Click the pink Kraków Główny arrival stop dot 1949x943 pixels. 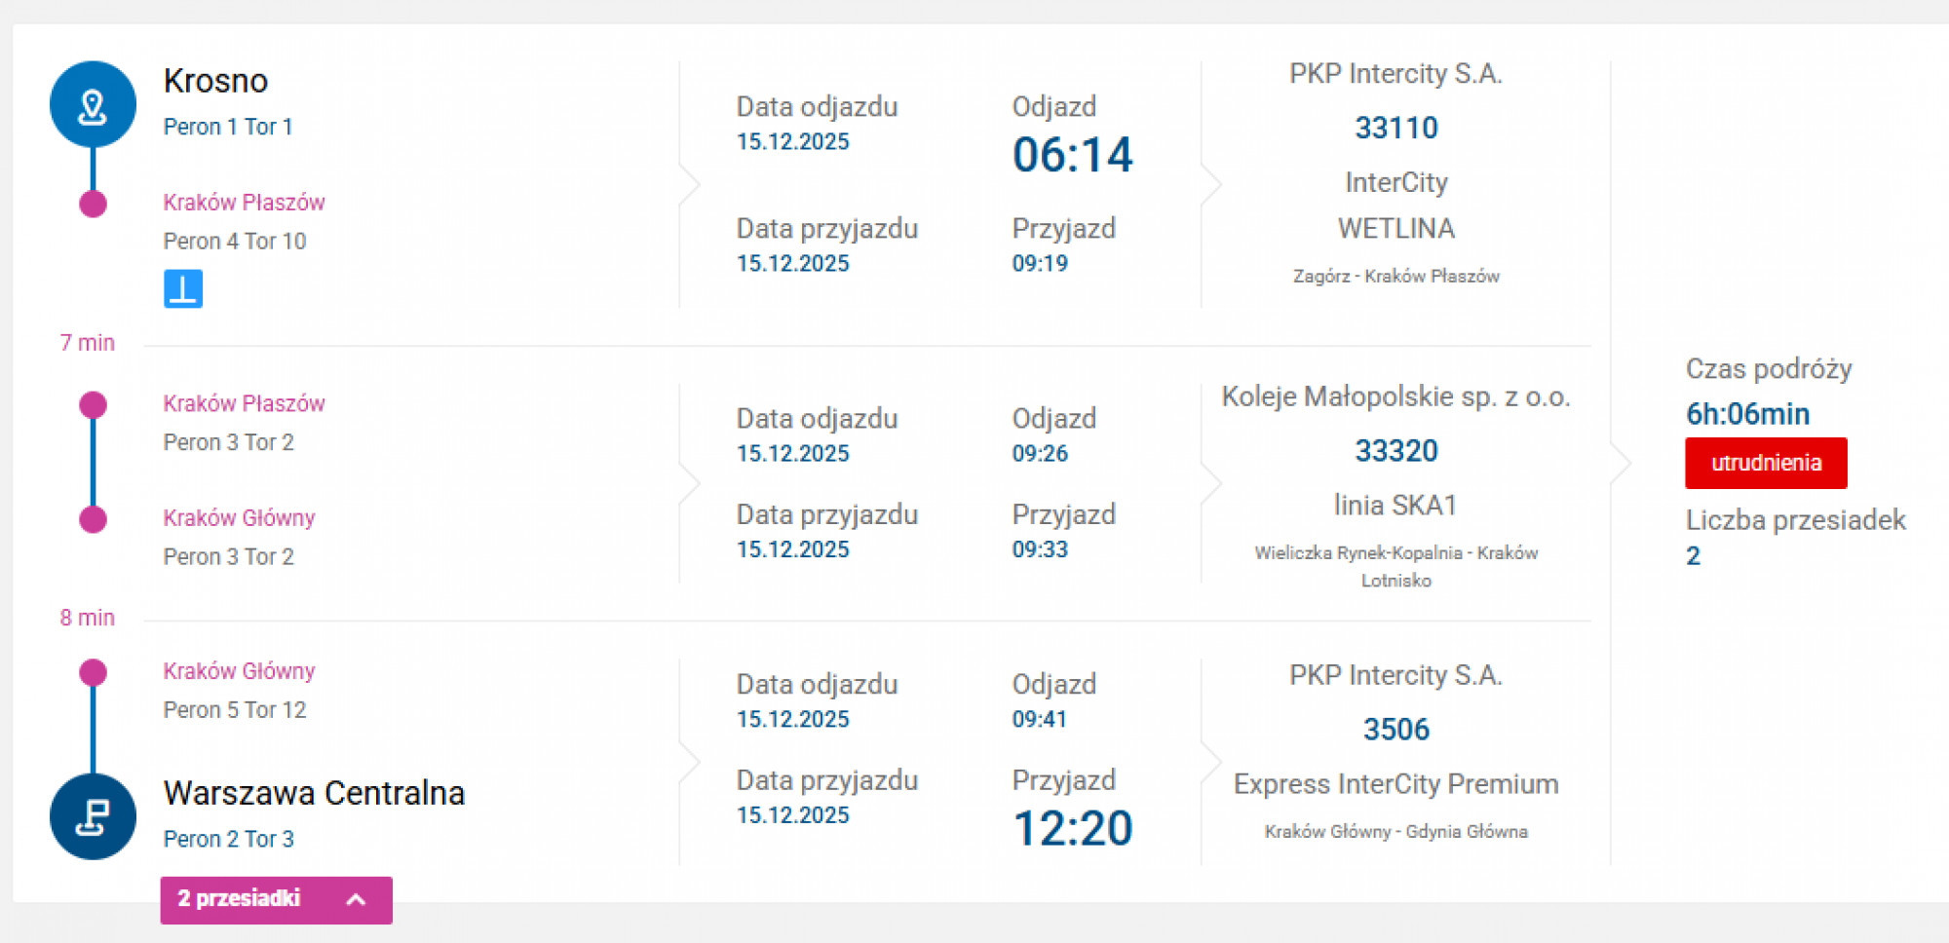point(93,519)
